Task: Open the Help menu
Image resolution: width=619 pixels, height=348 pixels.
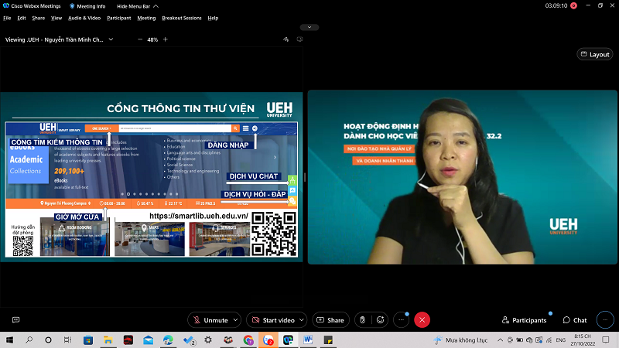Action: [x=213, y=18]
